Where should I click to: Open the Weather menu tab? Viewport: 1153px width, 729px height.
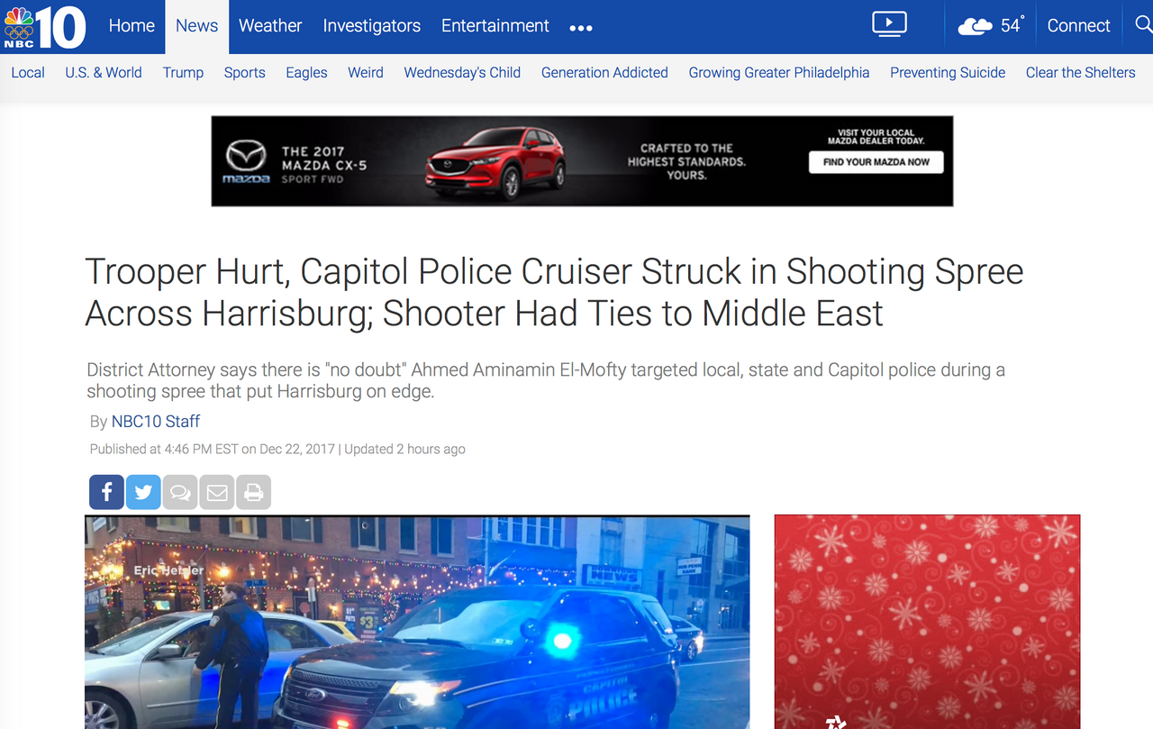point(270,26)
